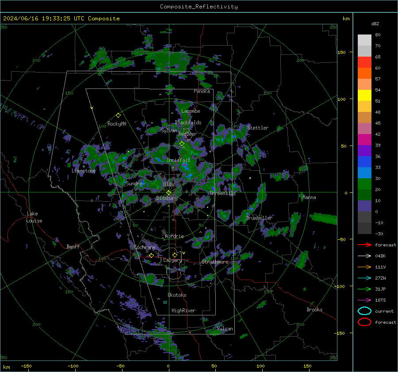Click the Ponoka town label
Screen dimensions: 398x372
202,91
